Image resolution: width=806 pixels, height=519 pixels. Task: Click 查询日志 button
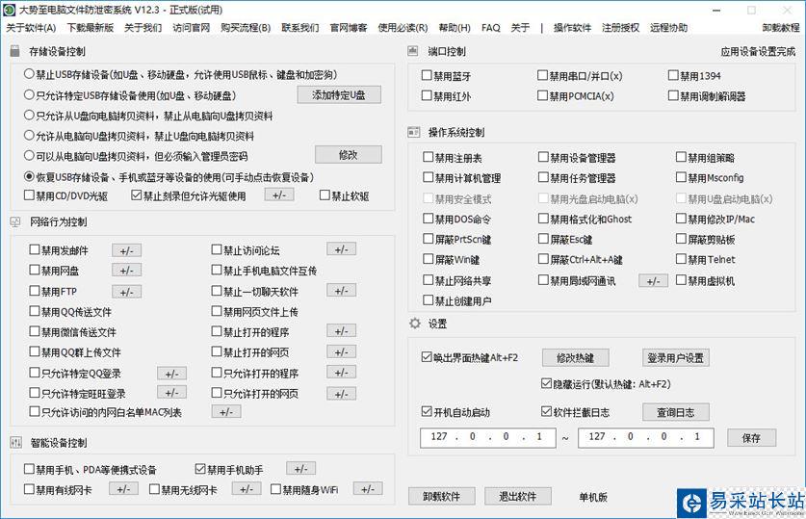click(675, 411)
